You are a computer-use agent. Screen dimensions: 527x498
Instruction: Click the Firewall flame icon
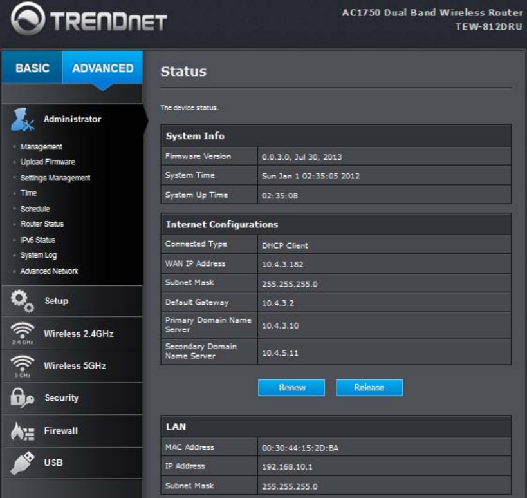pos(22,431)
